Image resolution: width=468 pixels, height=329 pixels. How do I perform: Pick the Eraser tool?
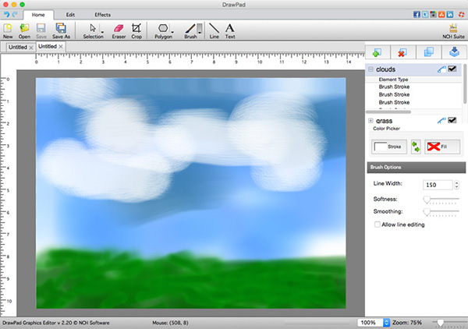coord(119,30)
